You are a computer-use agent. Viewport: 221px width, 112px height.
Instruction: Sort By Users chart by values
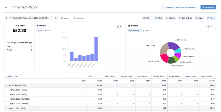point(47,31)
